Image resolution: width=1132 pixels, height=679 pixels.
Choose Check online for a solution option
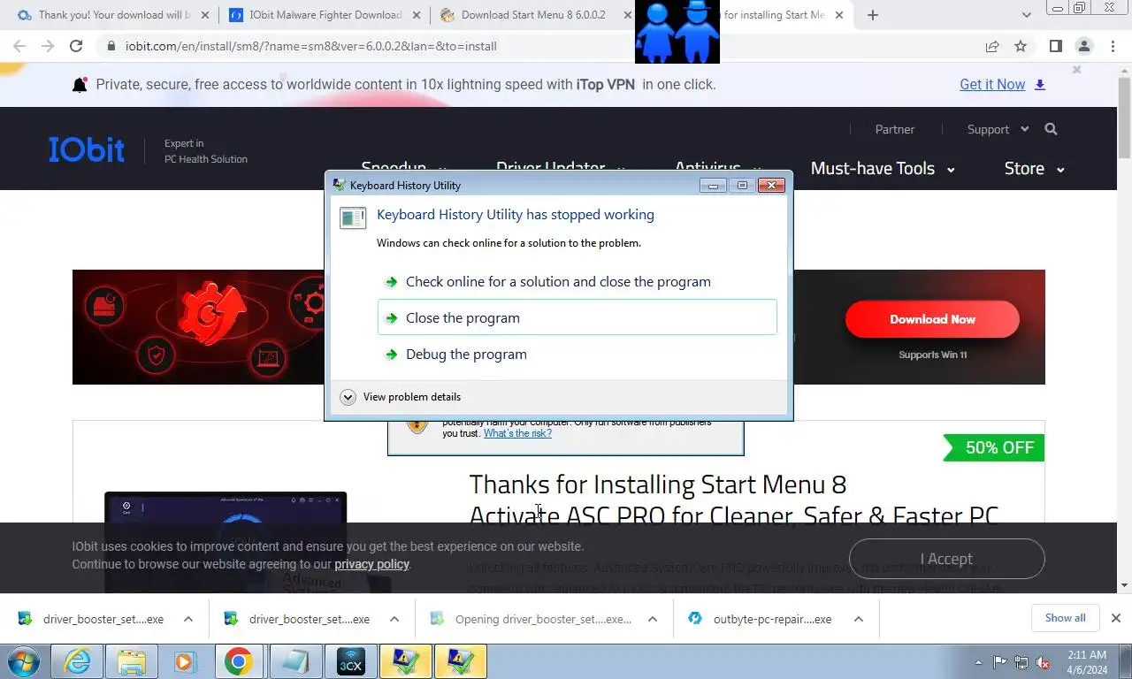pyautogui.click(x=577, y=281)
